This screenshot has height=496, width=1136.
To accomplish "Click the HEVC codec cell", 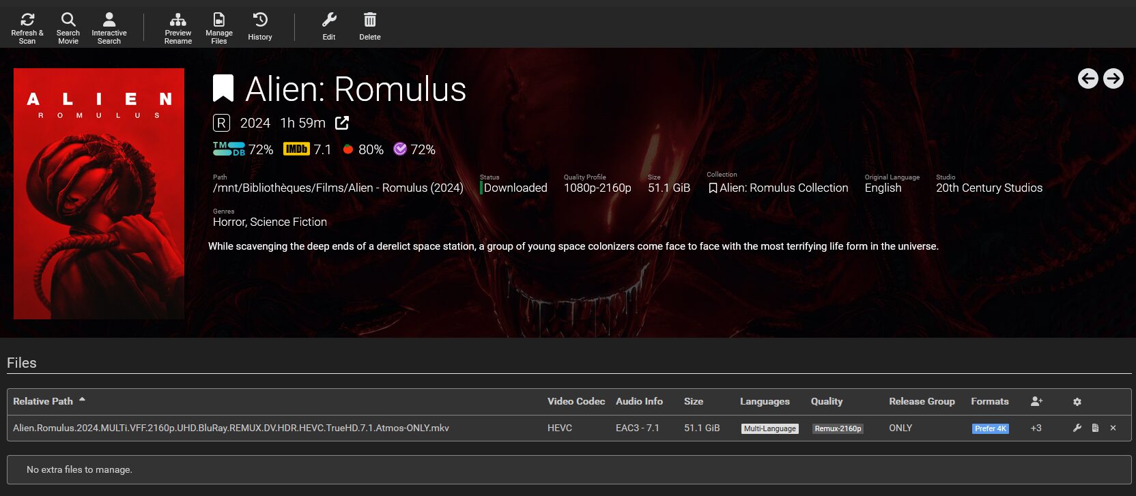I will 560,428.
